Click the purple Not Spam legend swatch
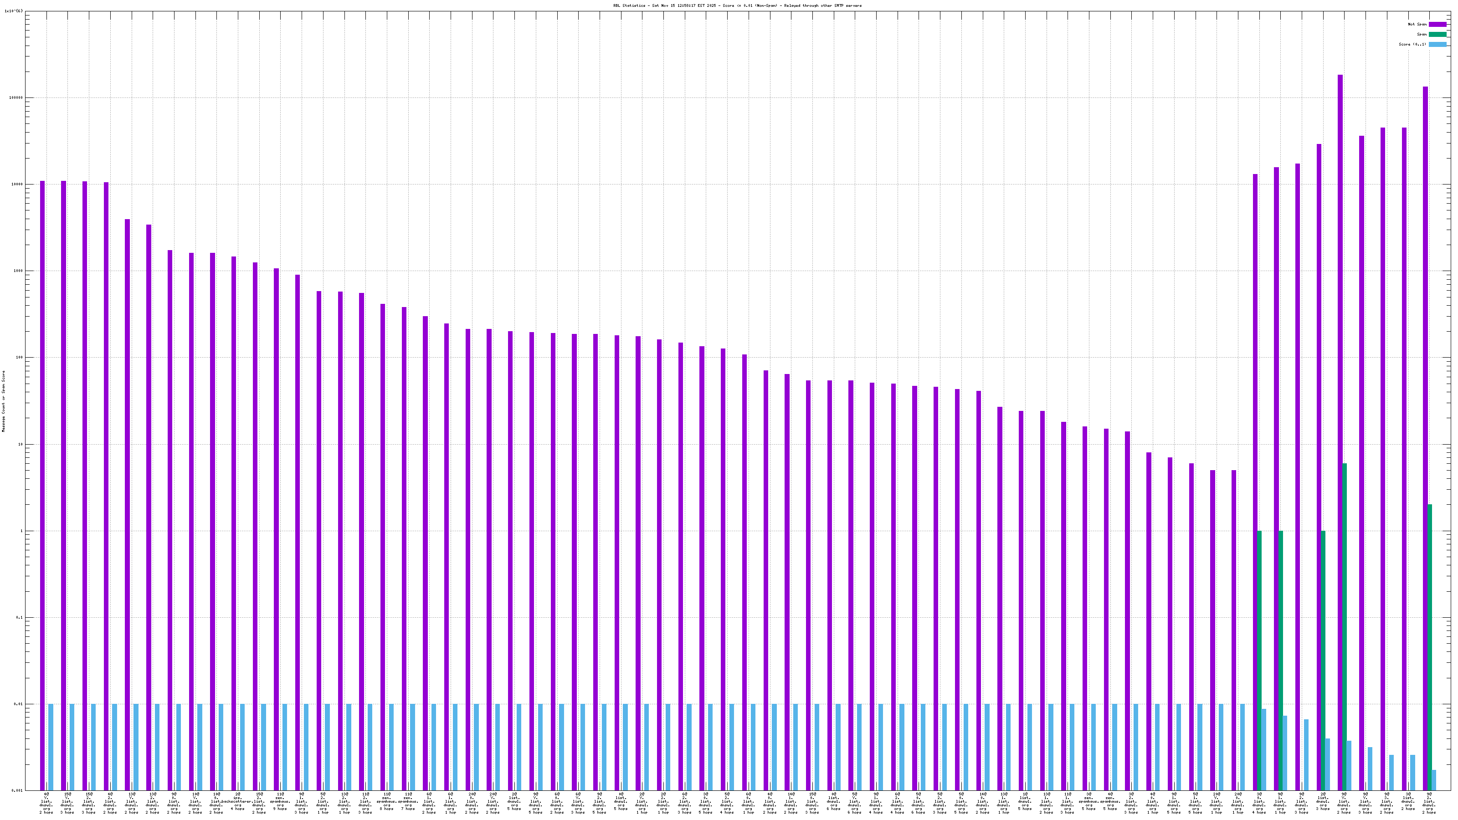Image resolution: width=1458 pixels, height=820 pixels. 1437,24
